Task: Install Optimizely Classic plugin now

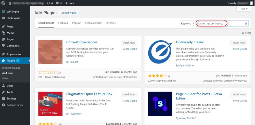Action: (239, 43)
